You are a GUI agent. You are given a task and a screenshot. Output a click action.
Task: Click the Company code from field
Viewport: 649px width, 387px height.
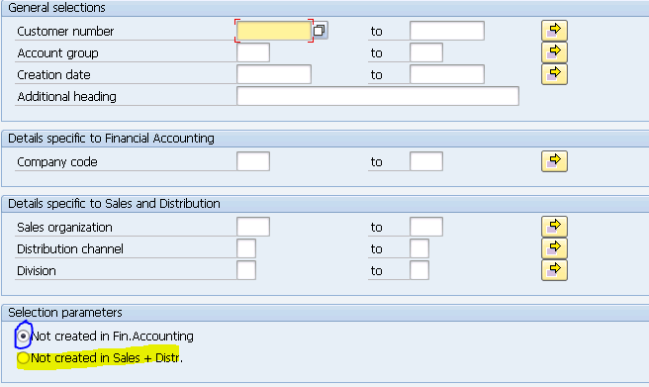[x=253, y=161]
